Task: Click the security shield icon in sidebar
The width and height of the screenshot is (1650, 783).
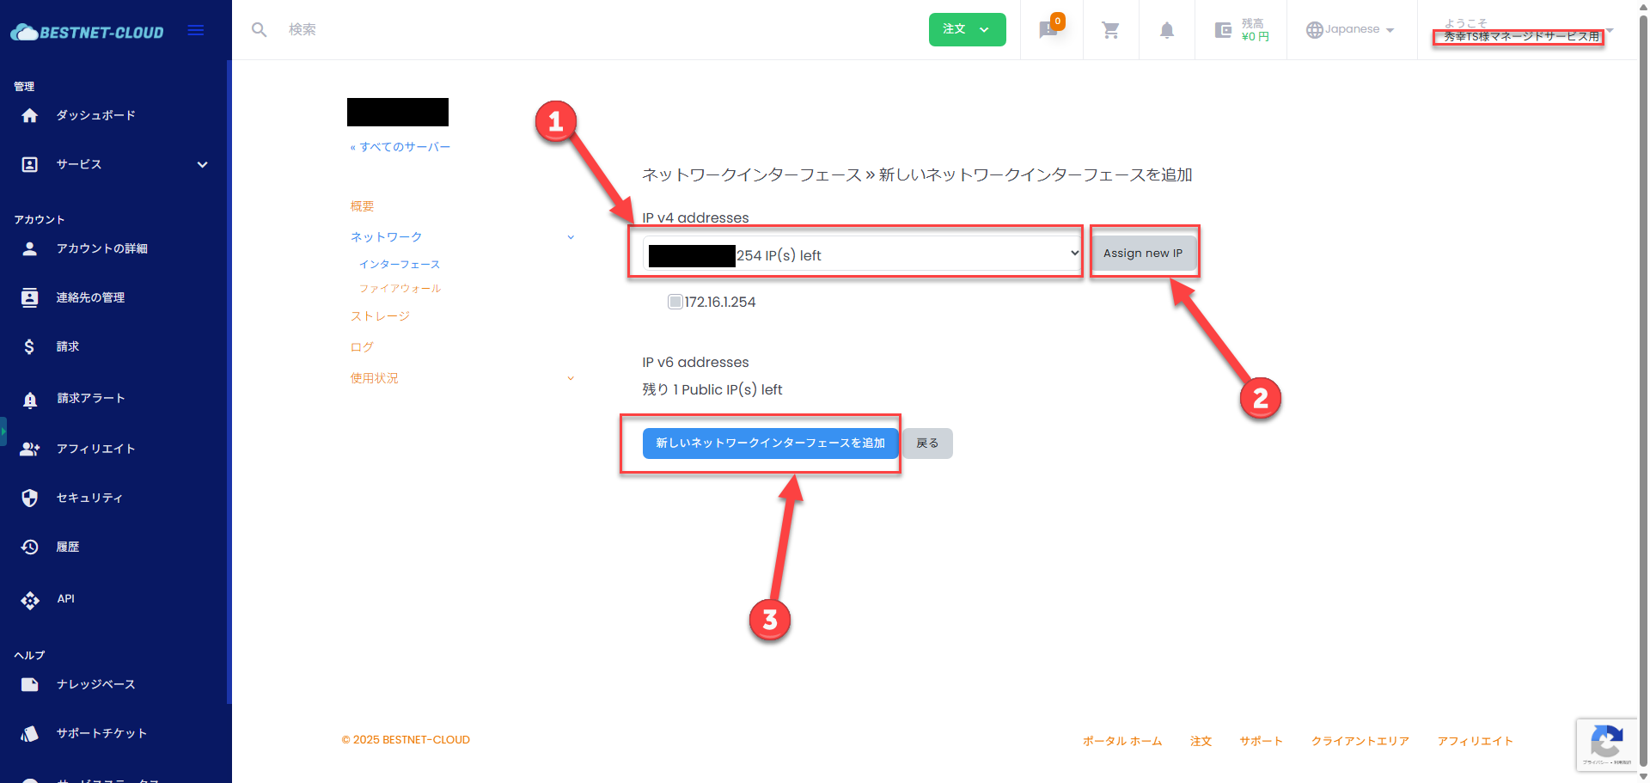Action: click(30, 498)
